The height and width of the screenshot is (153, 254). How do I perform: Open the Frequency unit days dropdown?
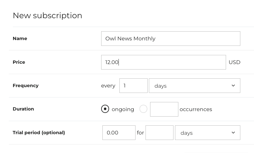coord(194,86)
